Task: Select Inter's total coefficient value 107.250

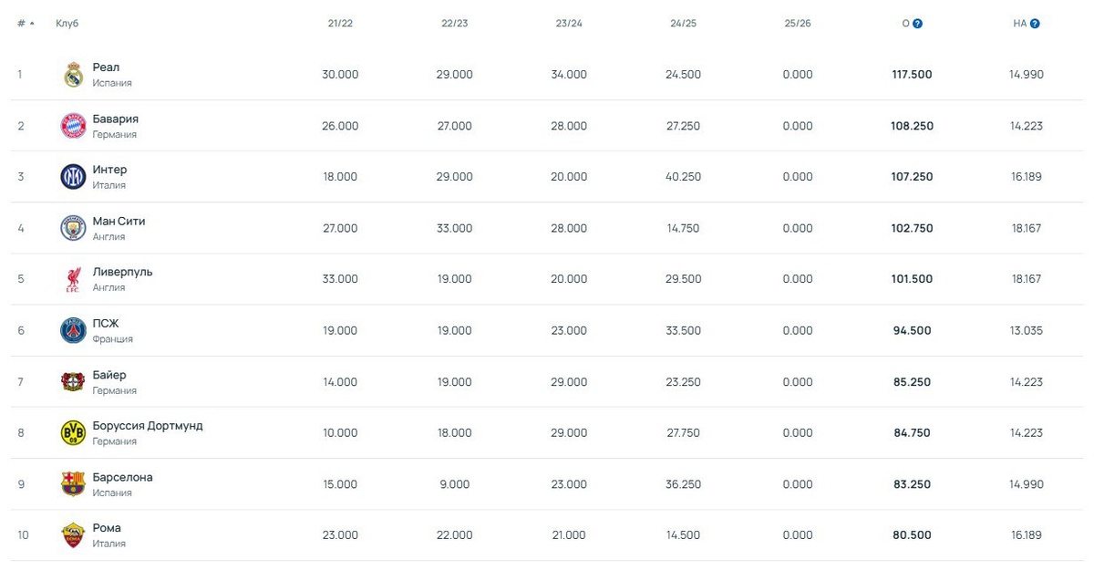Action: point(912,177)
